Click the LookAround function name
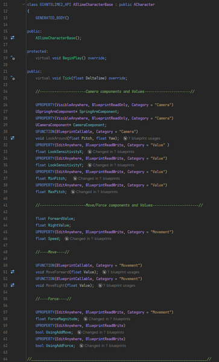Viewport: 219px width, 362px height. tap(56, 138)
